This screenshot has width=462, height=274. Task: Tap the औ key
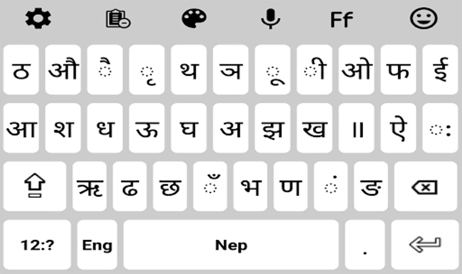(x=63, y=69)
